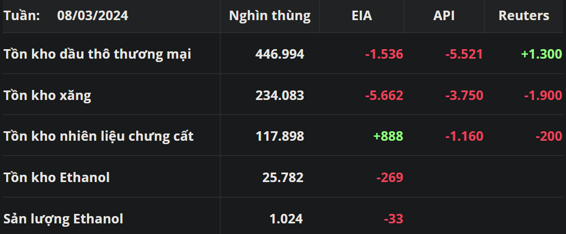Select the Tồn kho xăng row label
The height and width of the screenshot is (234, 566).
[x=47, y=95]
